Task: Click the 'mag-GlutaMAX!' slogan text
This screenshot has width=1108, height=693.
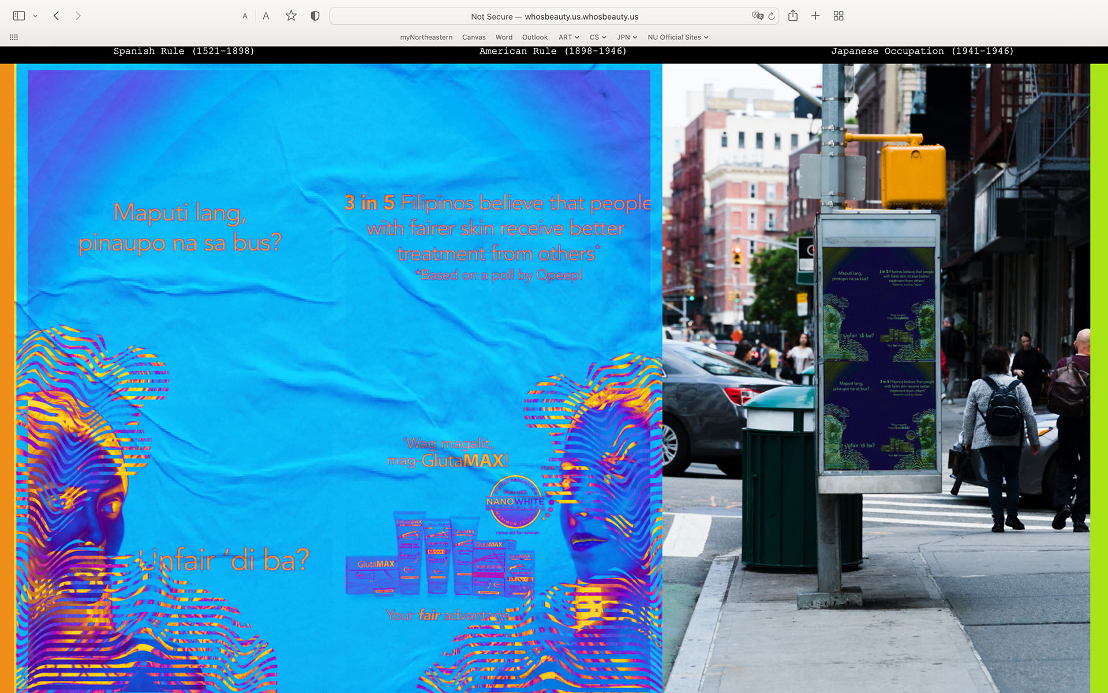Action: click(x=448, y=460)
